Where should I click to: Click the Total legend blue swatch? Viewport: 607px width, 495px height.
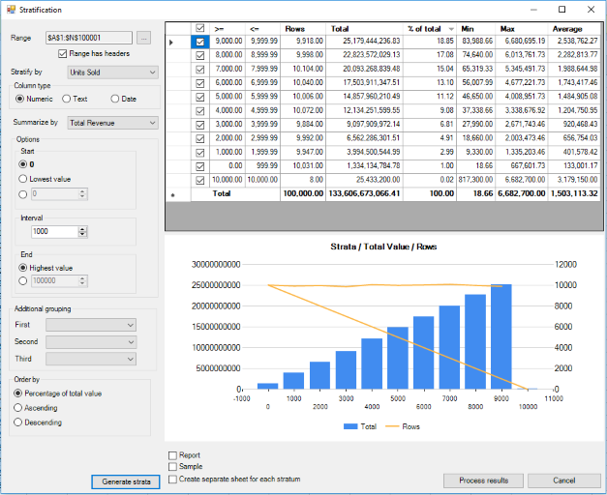pyautogui.click(x=350, y=426)
